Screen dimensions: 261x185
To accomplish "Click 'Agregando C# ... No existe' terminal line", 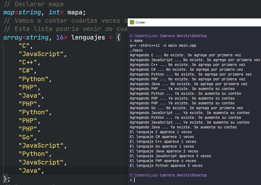I will coord(186,69).
